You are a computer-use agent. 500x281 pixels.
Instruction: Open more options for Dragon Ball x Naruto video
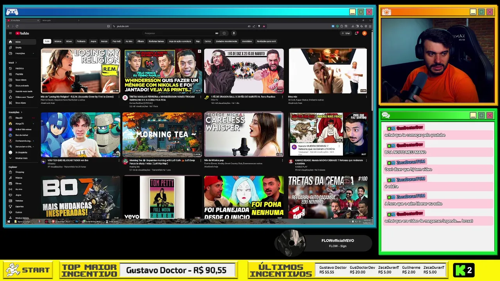(283, 97)
